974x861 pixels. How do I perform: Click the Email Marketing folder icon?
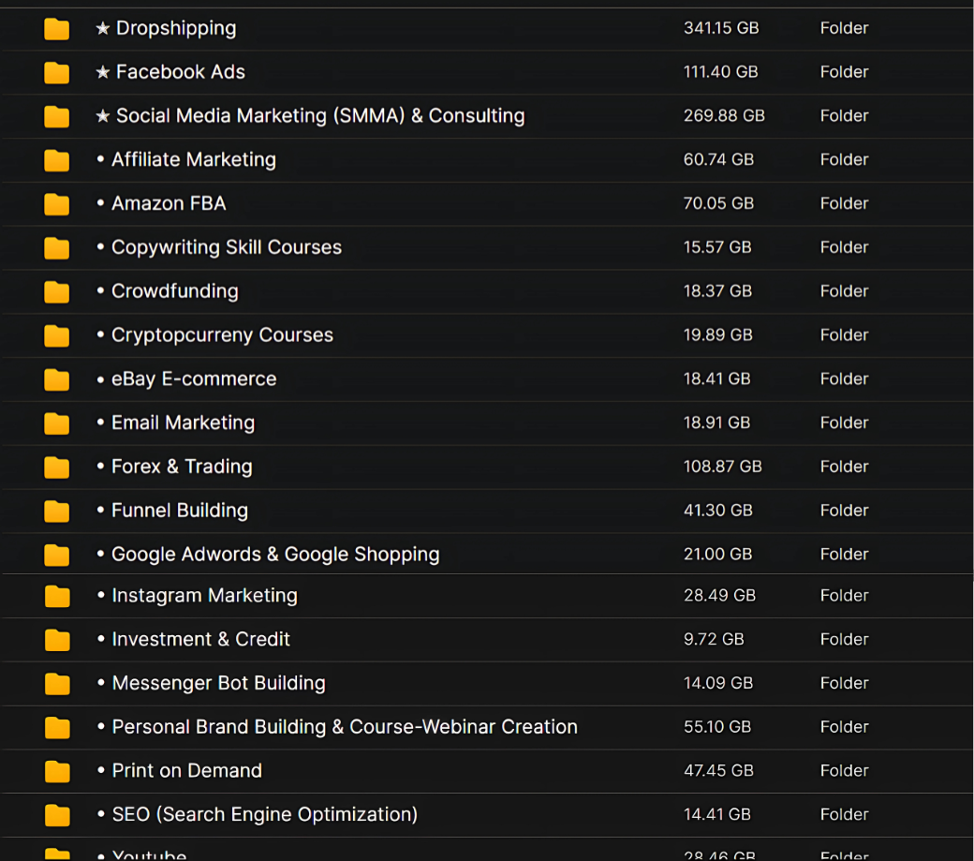pos(56,423)
